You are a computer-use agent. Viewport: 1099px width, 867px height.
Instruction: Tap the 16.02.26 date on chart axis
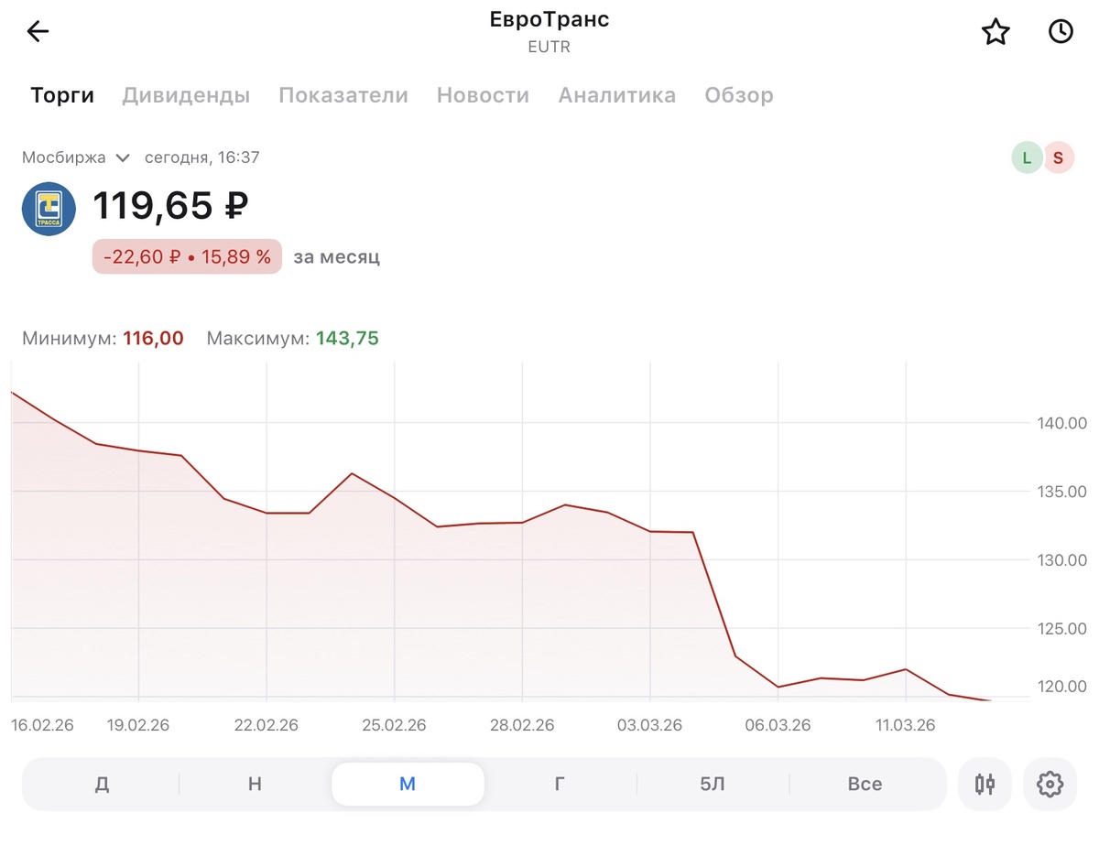[42, 725]
